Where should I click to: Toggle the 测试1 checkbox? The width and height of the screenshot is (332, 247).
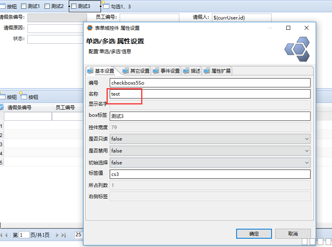pos(23,6)
